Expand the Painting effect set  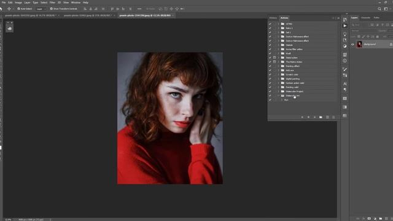(x=278, y=66)
